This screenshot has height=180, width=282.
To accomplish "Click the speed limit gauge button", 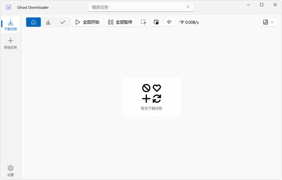I will [x=169, y=22].
